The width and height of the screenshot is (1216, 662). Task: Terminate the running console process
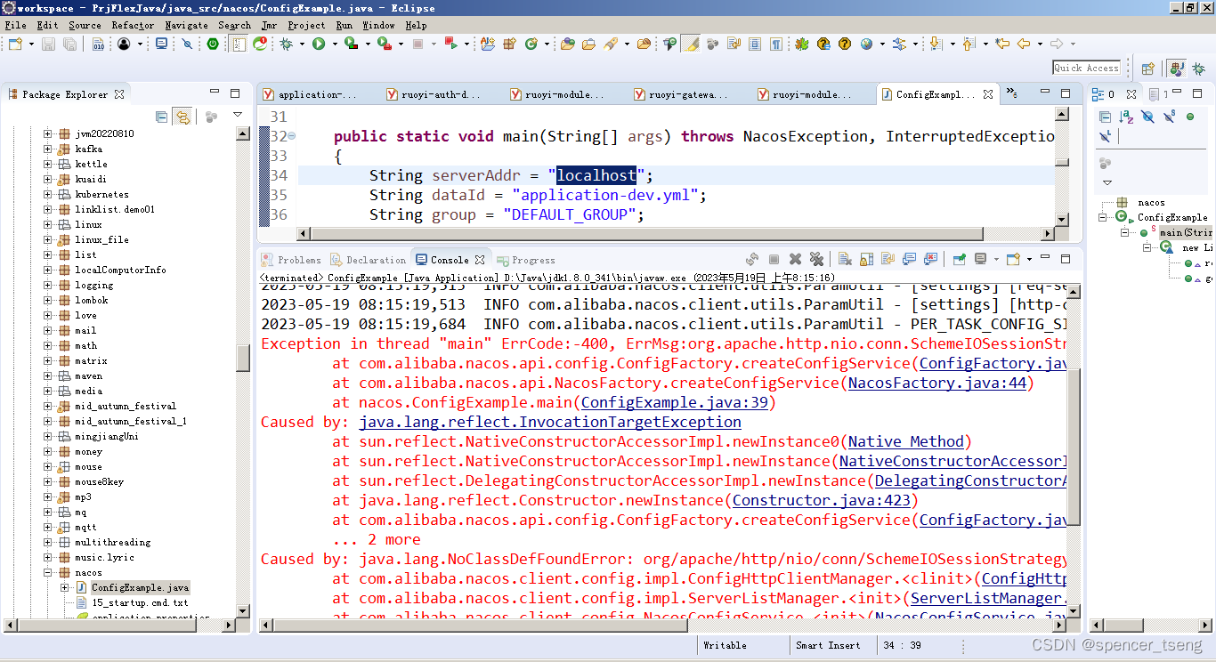774,259
